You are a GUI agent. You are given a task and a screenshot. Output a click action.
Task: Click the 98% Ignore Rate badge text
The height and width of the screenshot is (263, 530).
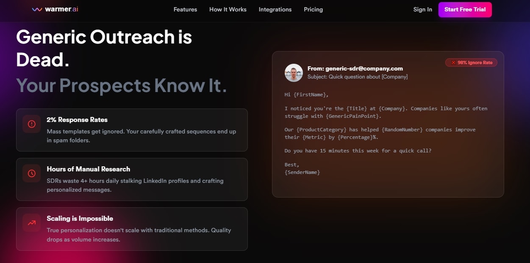(475, 62)
